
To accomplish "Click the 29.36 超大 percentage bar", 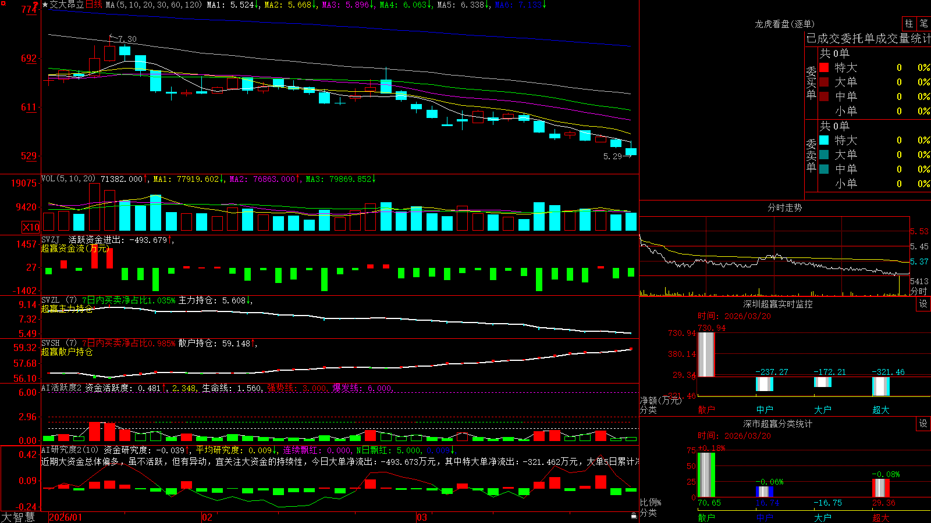I will click(x=881, y=488).
